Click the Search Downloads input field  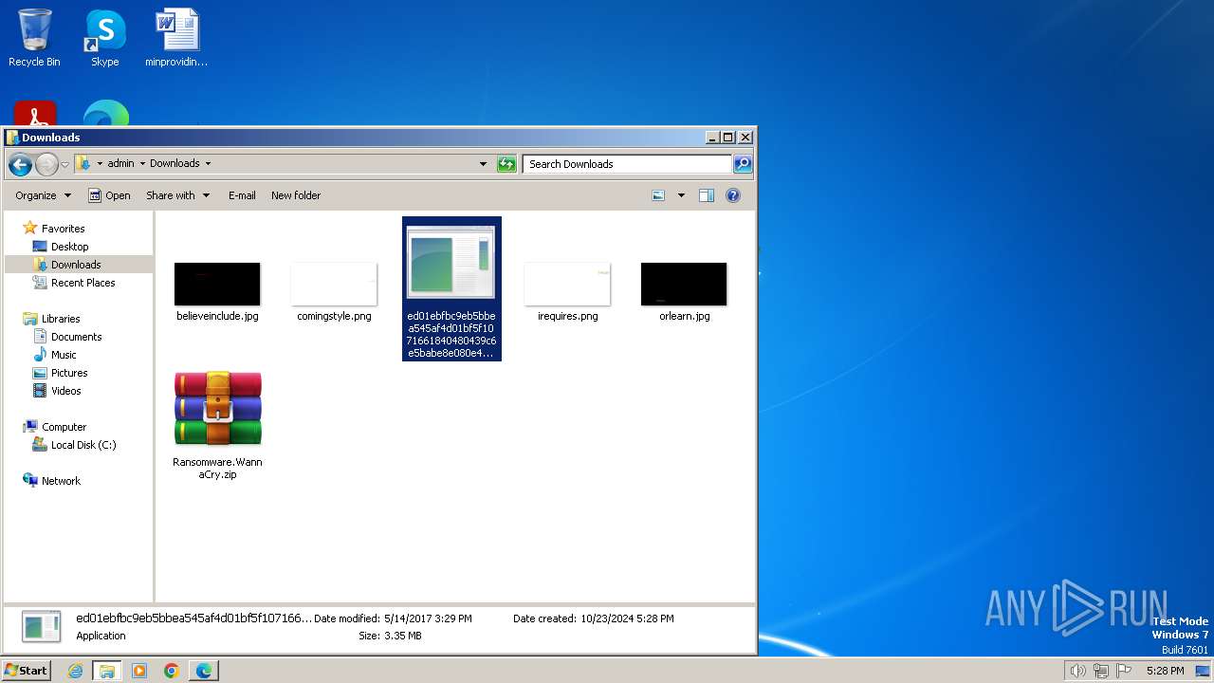(628, 164)
